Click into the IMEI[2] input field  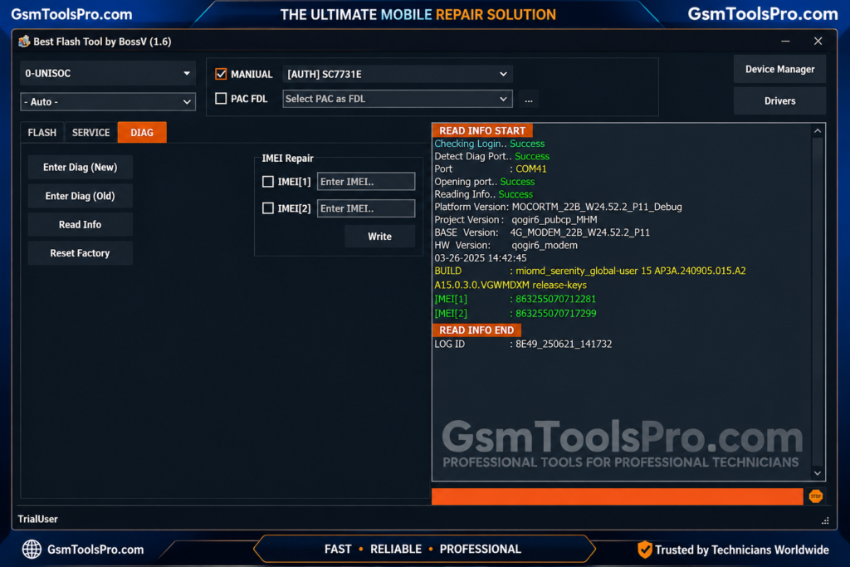pyautogui.click(x=366, y=208)
